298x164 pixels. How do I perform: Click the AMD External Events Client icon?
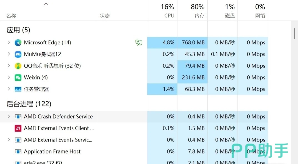tap(18, 128)
